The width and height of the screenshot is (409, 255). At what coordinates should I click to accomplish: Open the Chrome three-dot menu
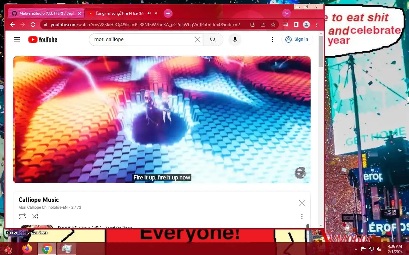click(x=317, y=25)
